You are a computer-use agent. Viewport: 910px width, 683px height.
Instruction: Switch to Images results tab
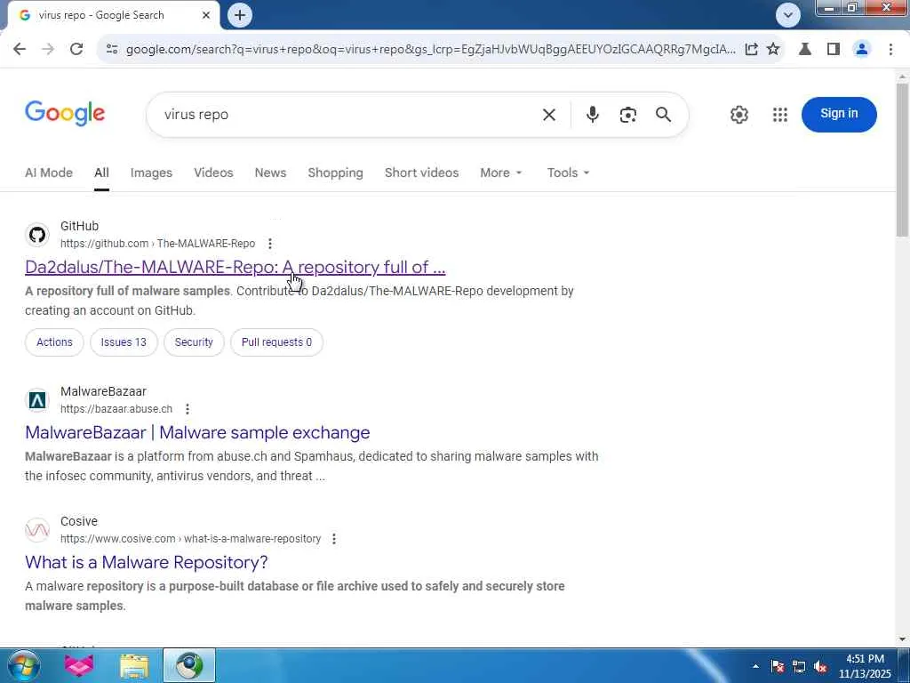point(151,173)
